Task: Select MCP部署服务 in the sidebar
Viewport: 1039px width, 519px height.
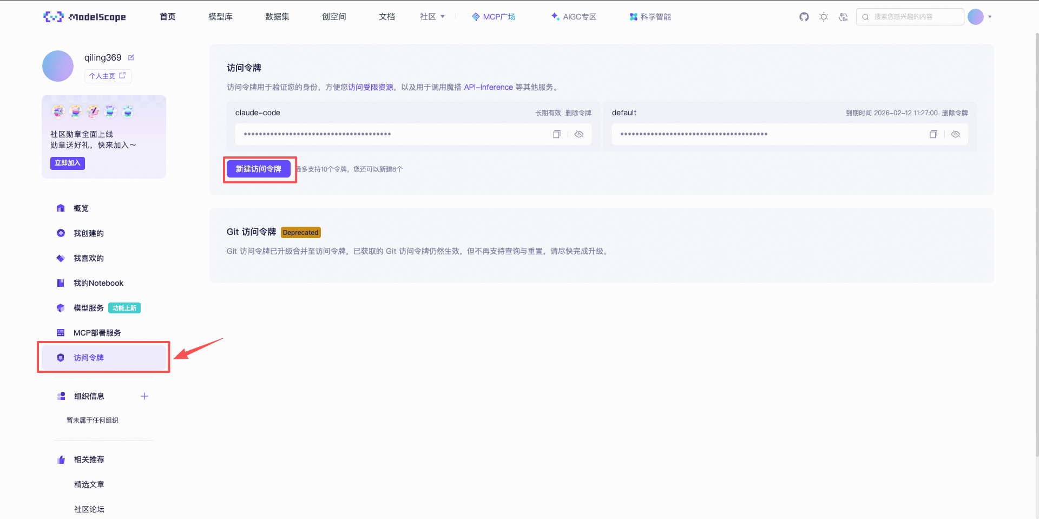Action: (x=97, y=332)
